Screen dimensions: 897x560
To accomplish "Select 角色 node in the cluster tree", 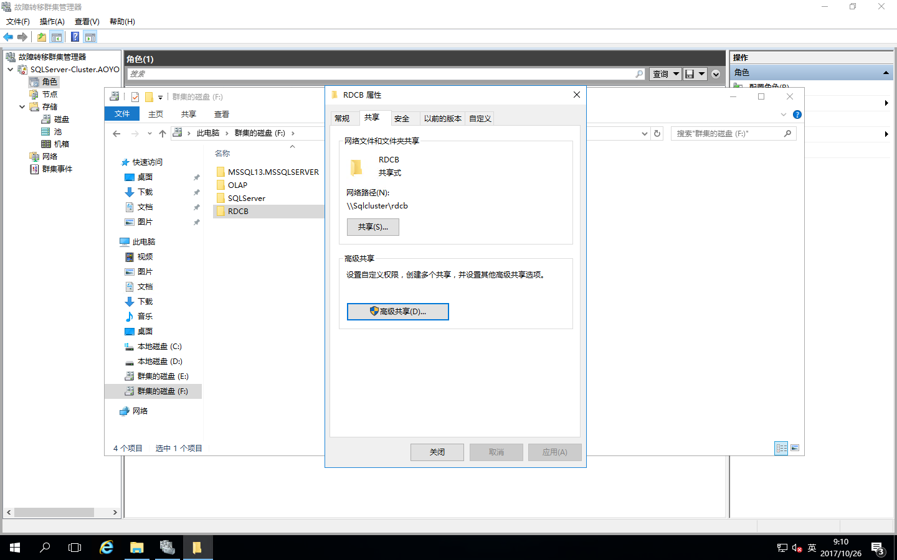I will point(50,82).
